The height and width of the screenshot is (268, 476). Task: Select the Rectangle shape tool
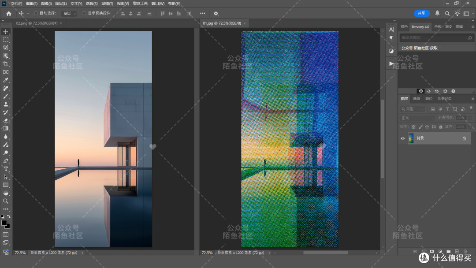click(x=6, y=185)
